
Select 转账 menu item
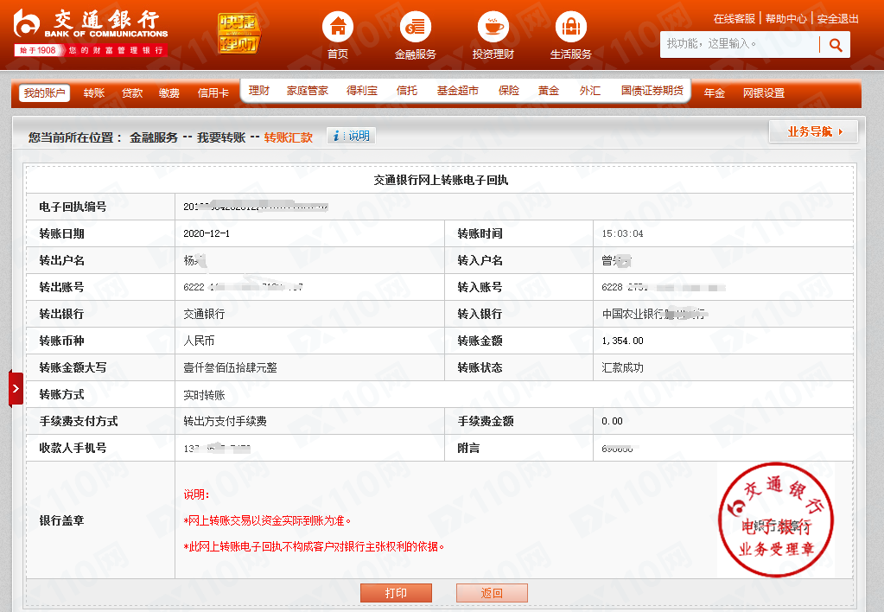[x=94, y=93]
